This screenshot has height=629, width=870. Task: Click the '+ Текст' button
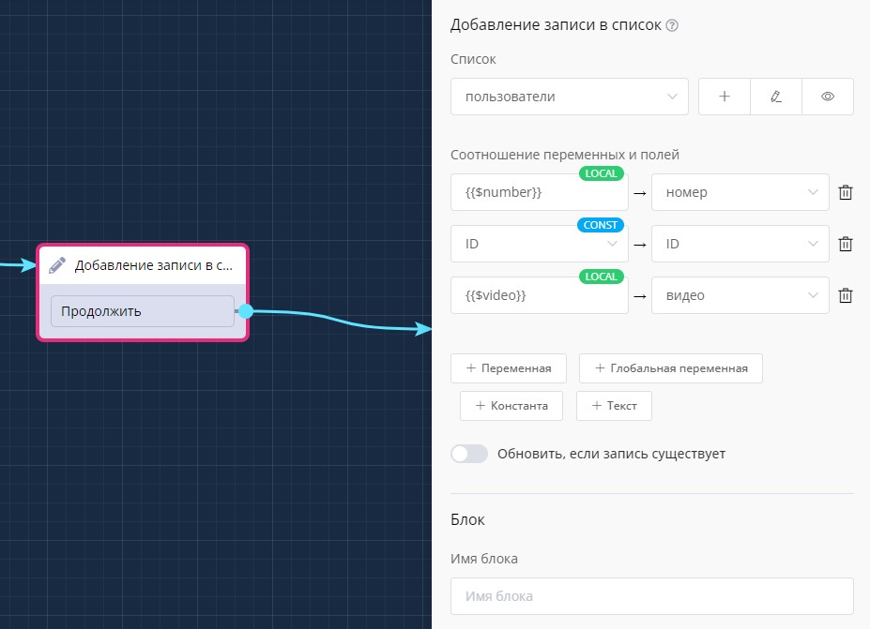coord(614,406)
